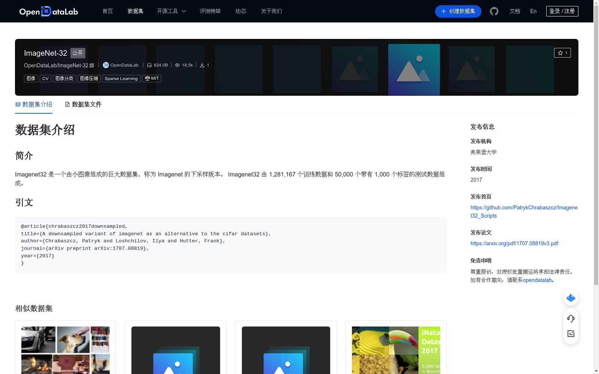Click the scrollbar down arrow
This screenshot has width=599, height=374.
pos(596,371)
